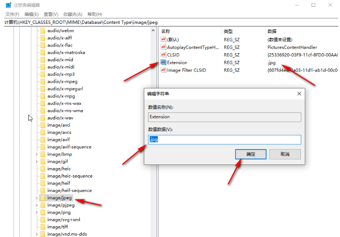
Task: Expand the image/gif key
Action: point(37,161)
